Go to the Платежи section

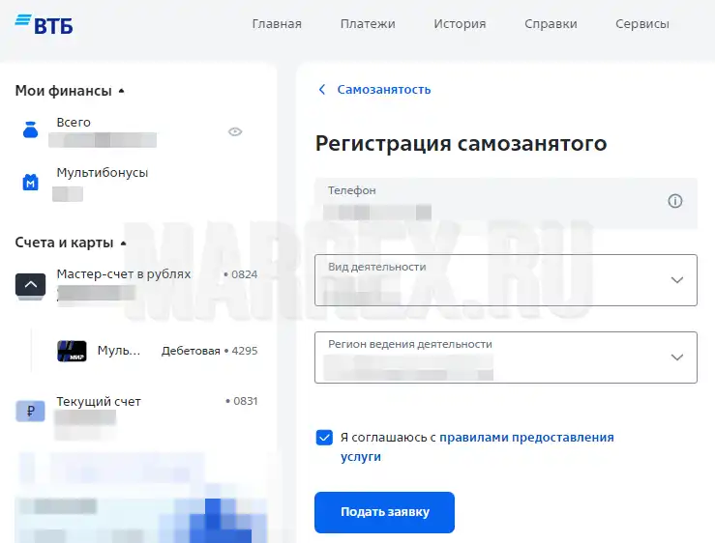pyautogui.click(x=368, y=24)
